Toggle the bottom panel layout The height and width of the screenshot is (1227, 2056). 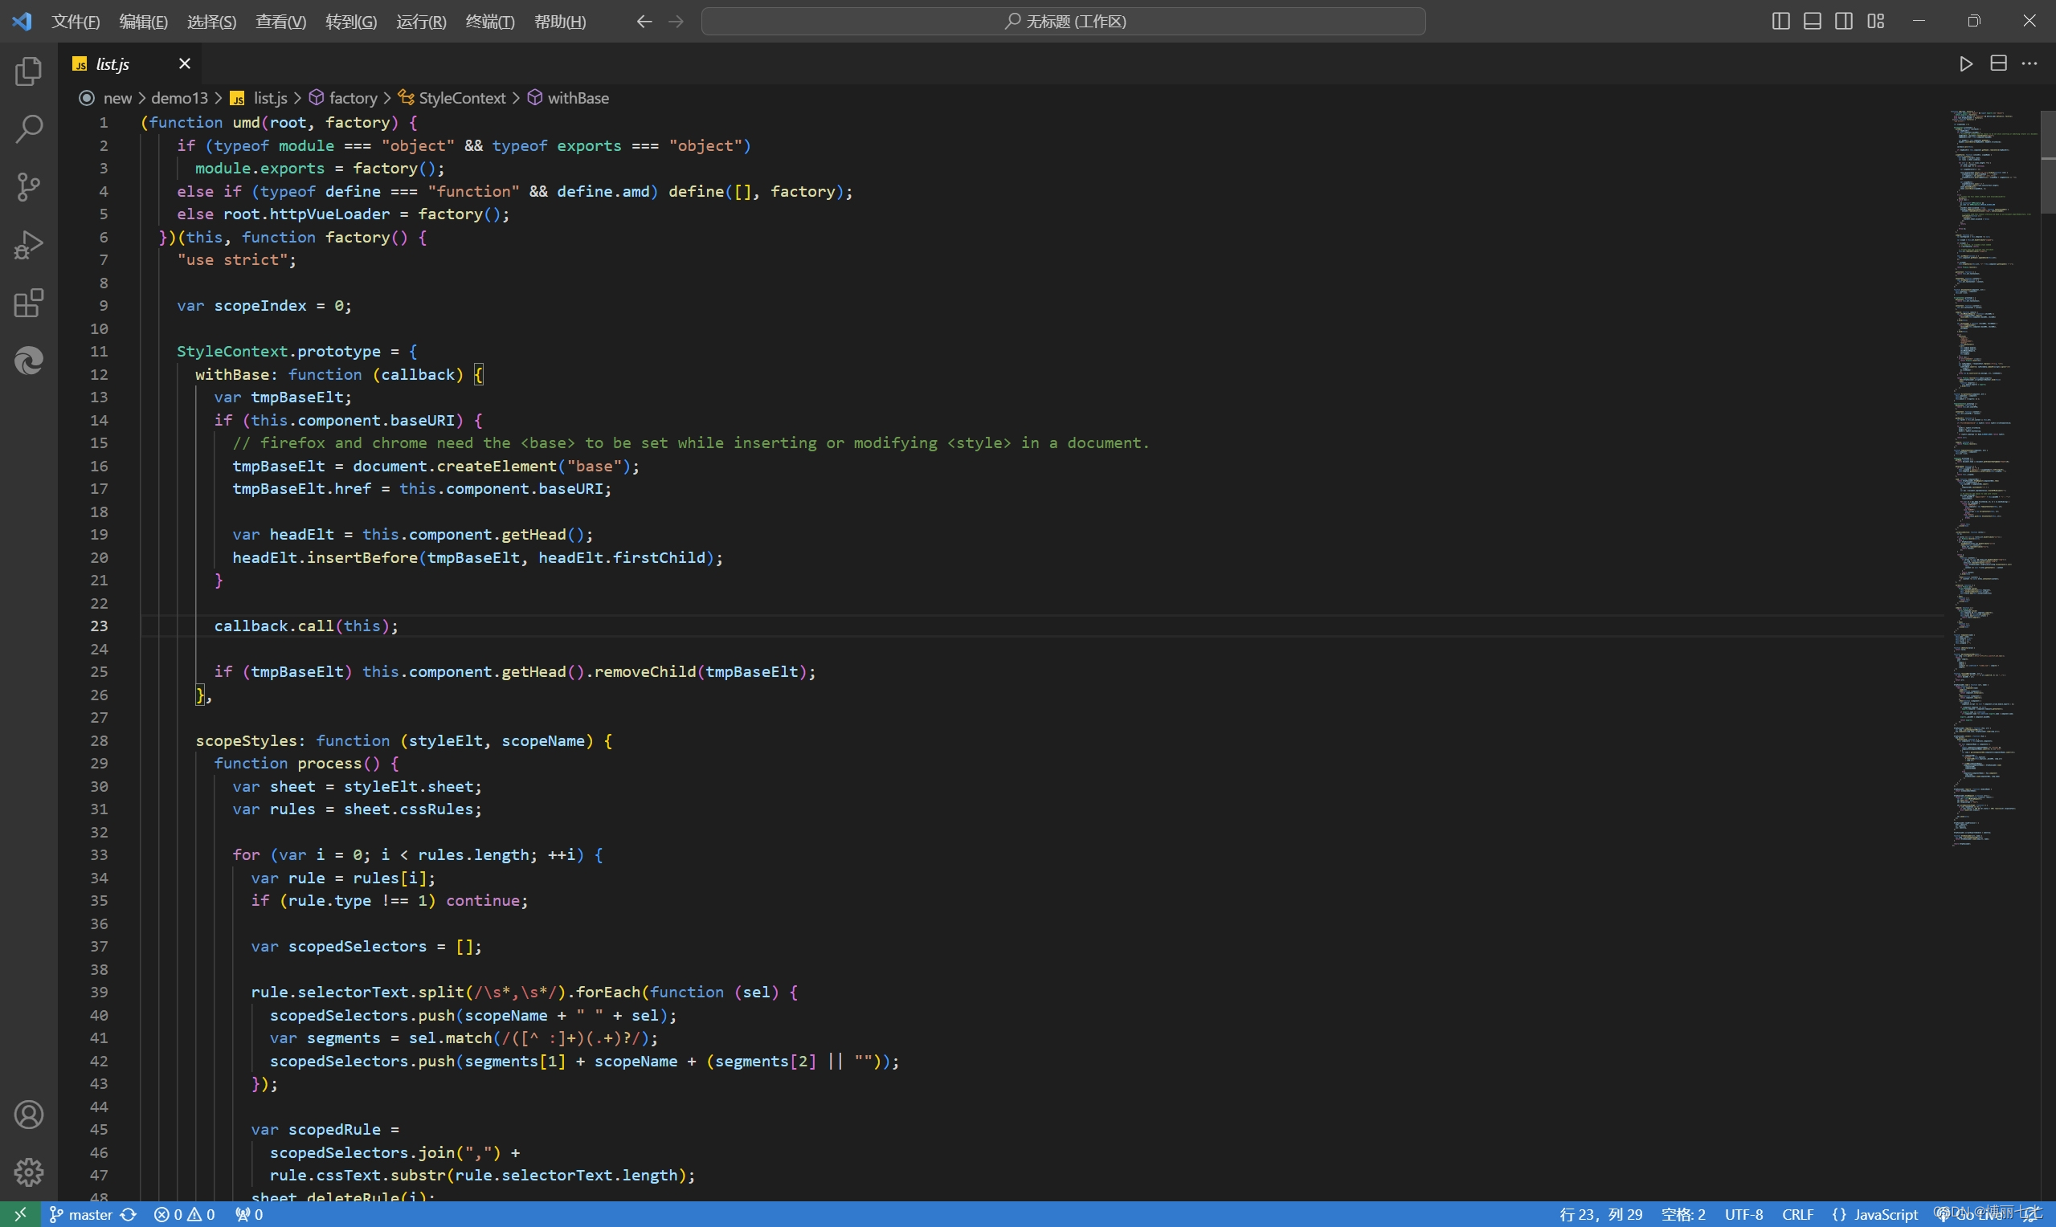(x=1812, y=22)
